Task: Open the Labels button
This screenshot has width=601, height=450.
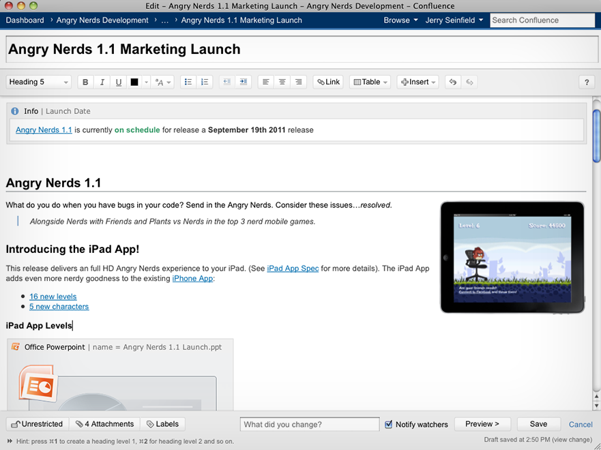Action: [x=163, y=424]
